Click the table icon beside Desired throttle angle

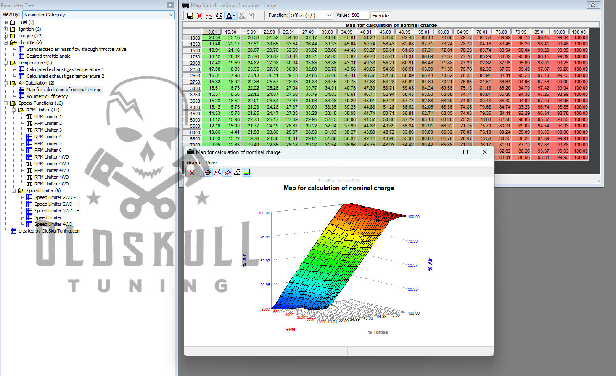(x=21, y=56)
